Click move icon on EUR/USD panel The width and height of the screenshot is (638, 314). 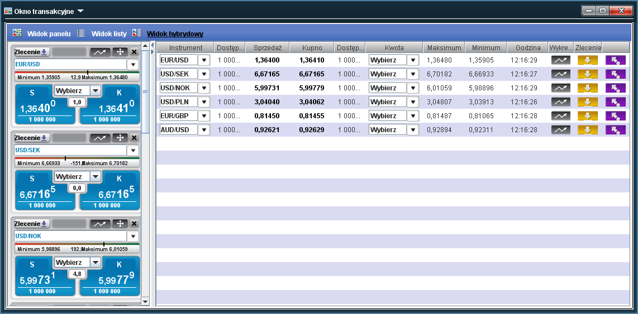click(x=120, y=51)
